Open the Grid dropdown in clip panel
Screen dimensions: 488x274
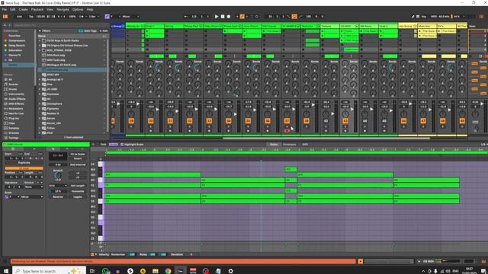point(58,186)
